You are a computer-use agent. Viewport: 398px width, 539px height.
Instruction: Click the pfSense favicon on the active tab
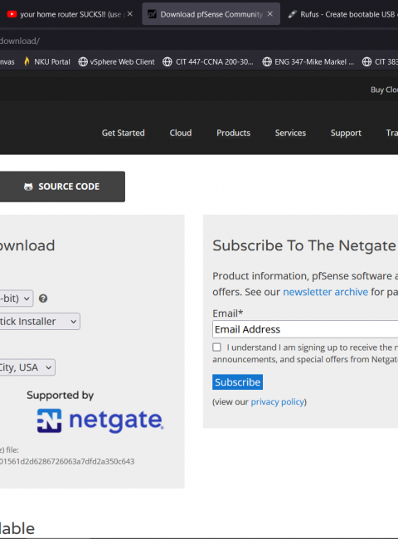point(152,14)
